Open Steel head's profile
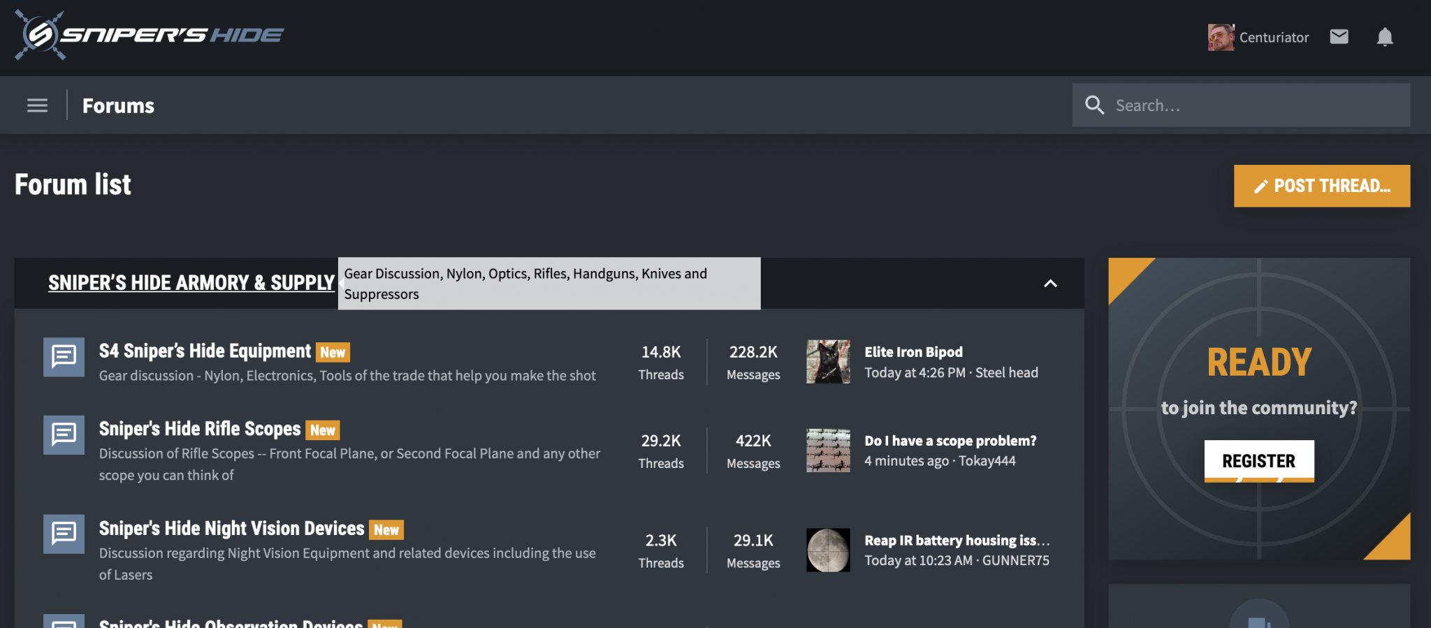Screen dimensions: 1431x628 (1006, 373)
